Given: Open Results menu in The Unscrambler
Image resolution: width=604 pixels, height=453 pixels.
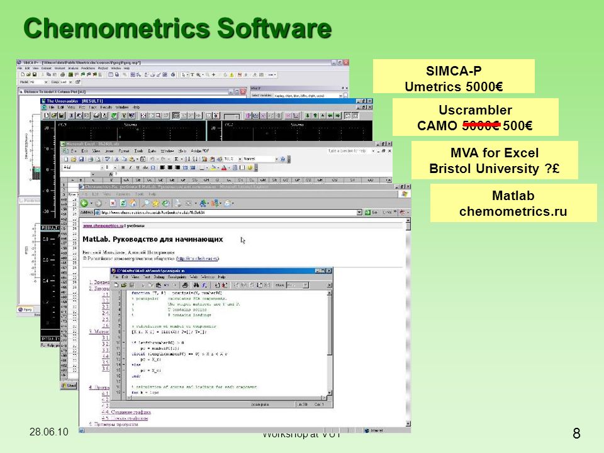Looking at the screenshot, I should point(106,107).
